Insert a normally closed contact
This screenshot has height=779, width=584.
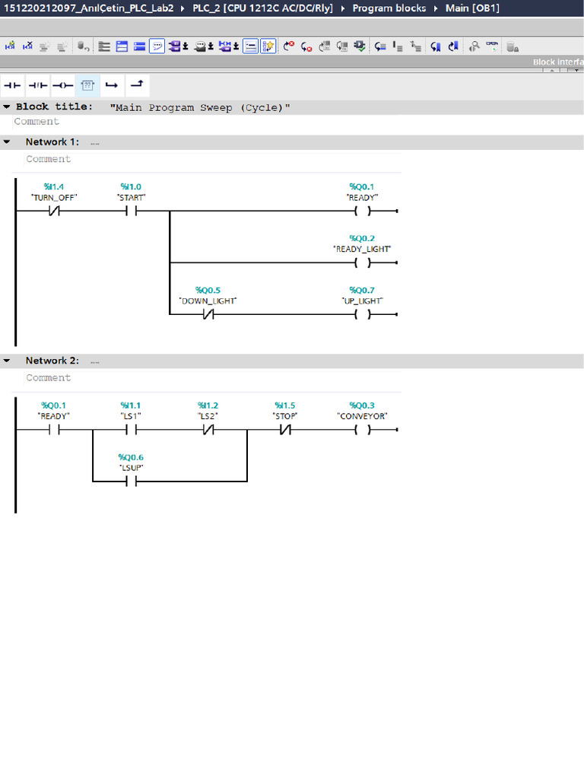[x=38, y=85]
